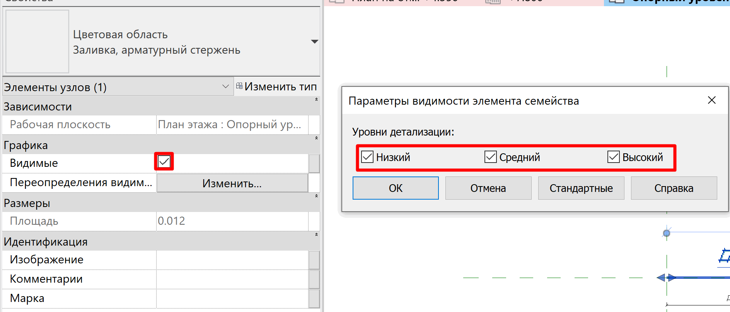Screen dimensions: 730x312
Task: Click the Марка value field
Action: point(232,298)
